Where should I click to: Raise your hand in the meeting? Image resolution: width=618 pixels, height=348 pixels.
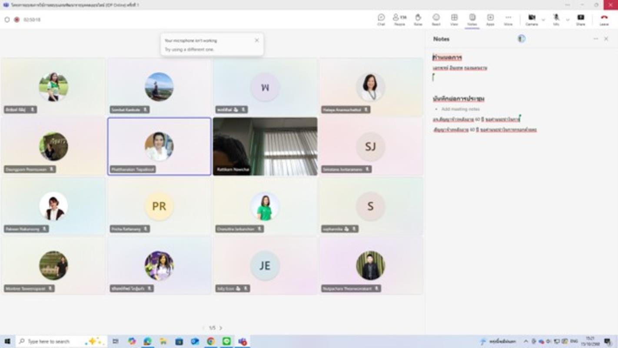(x=418, y=19)
